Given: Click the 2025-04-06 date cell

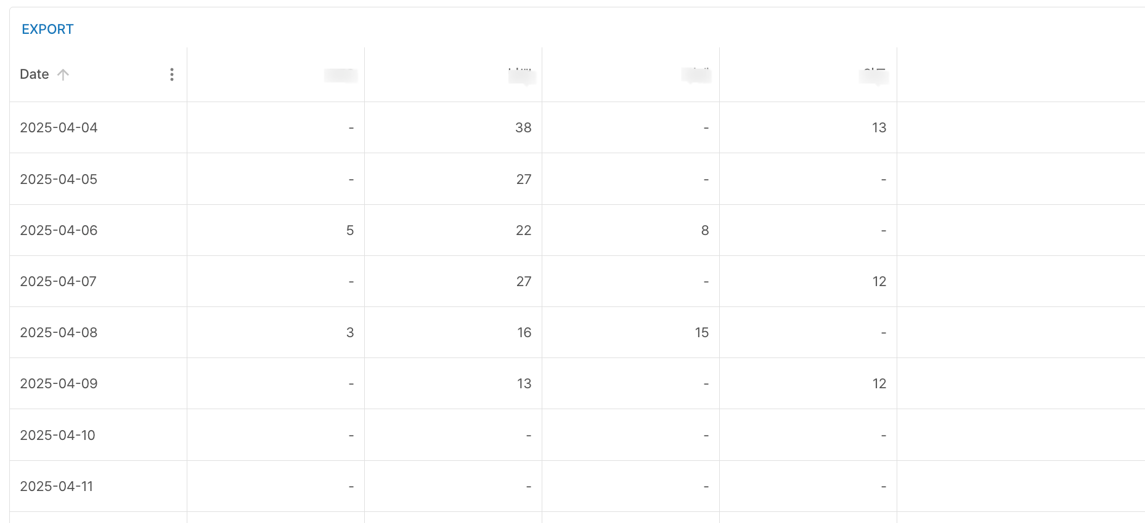Looking at the screenshot, I should click(59, 230).
